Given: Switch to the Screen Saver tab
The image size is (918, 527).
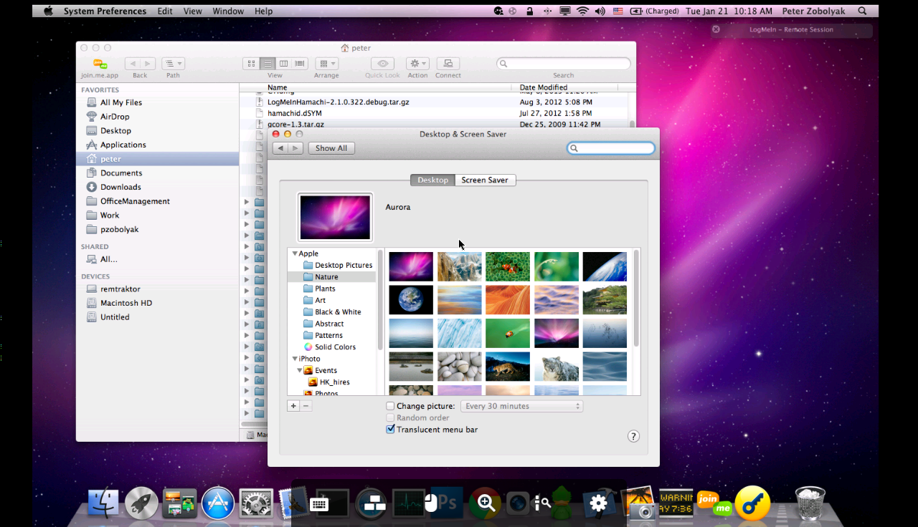Looking at the screenshot, I should pos(485,180).
